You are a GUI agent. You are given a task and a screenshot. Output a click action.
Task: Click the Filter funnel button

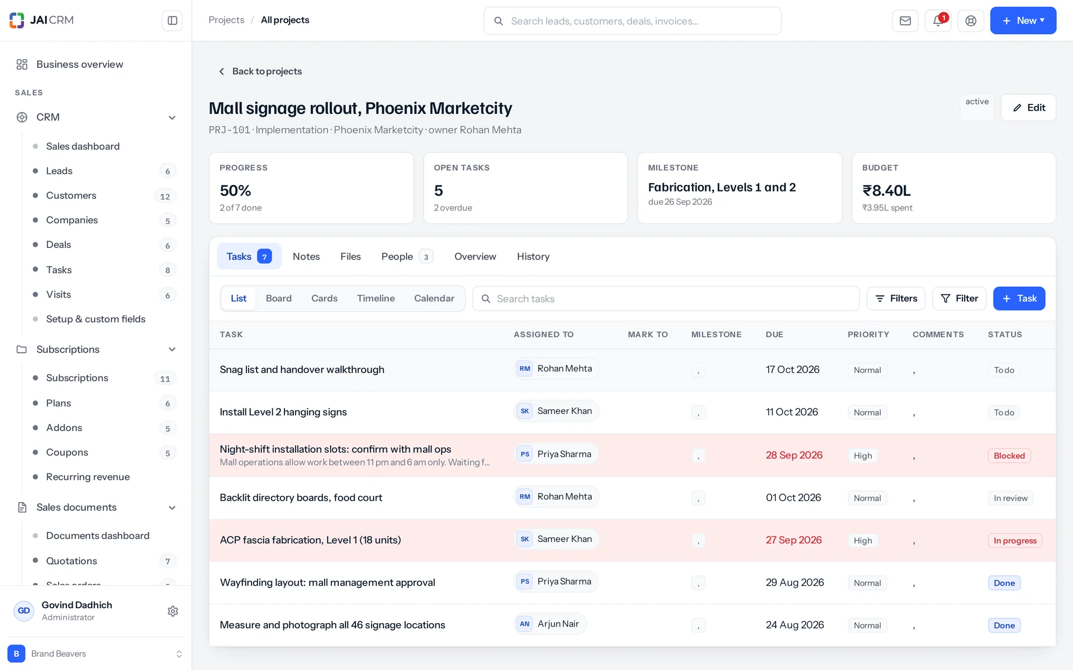click(959, 299)
